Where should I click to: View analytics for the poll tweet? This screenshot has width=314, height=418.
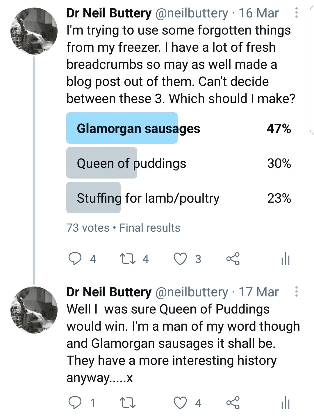click(286, 259)
